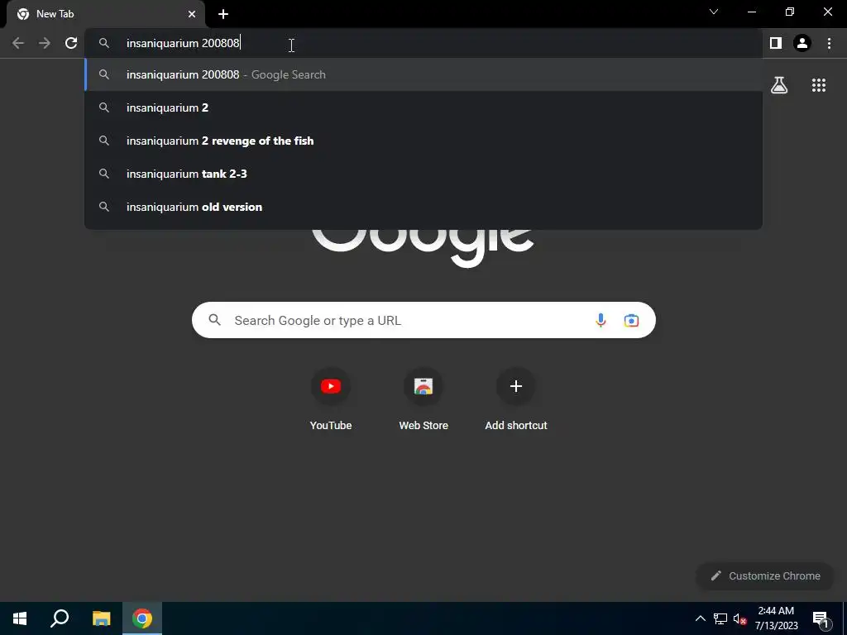Screen dimensions: 847x635
Task: Click the muted volume tray icon
Action: coord(739,618)
